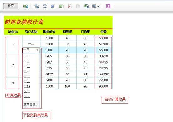Click unit price cell 675
173x122 pixels.
(49, 68)
